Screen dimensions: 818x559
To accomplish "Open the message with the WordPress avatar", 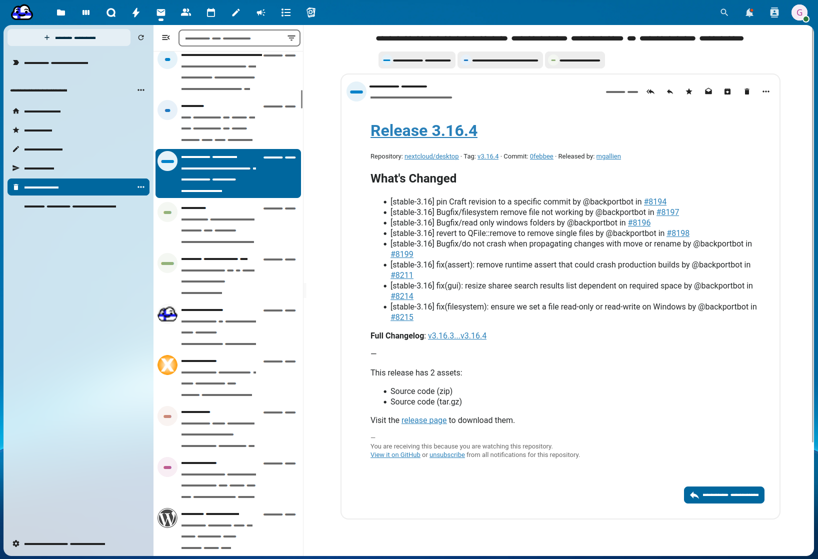I will (228, 530).
